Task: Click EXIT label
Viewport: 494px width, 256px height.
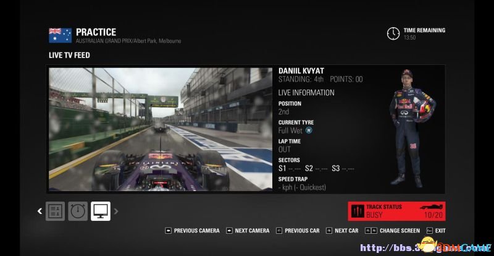Action: coord(440,231)
